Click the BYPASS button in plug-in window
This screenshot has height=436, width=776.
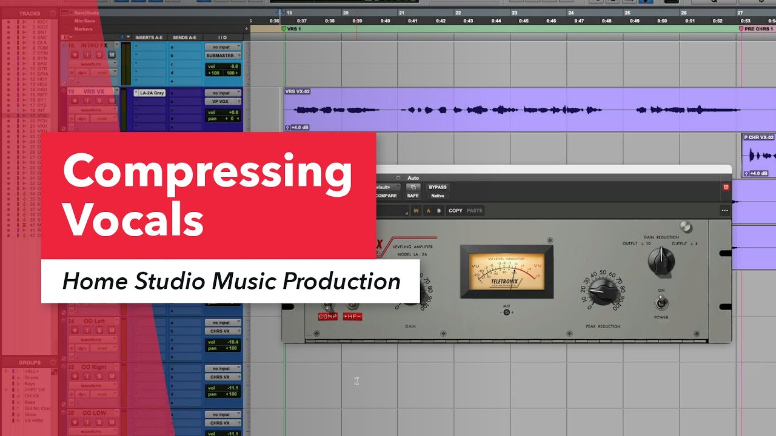coord(438,187)
